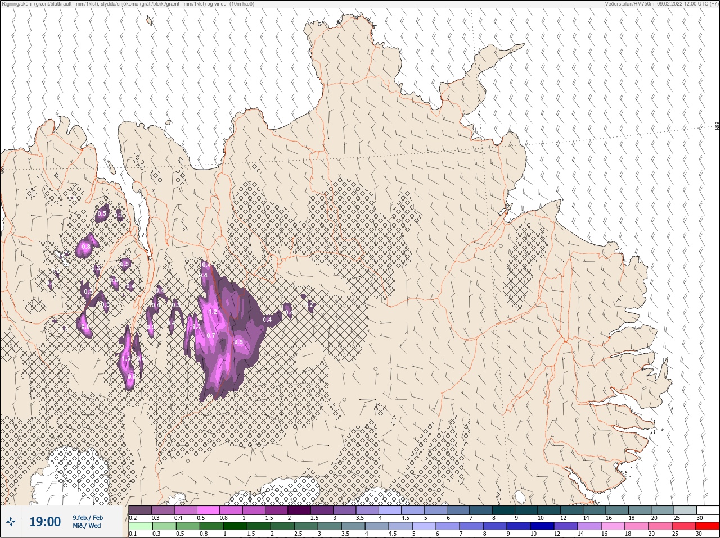Viewport: 720px width, 538px height.
Task: Click the N66 latitude label at the left edge
Action: 3,170
